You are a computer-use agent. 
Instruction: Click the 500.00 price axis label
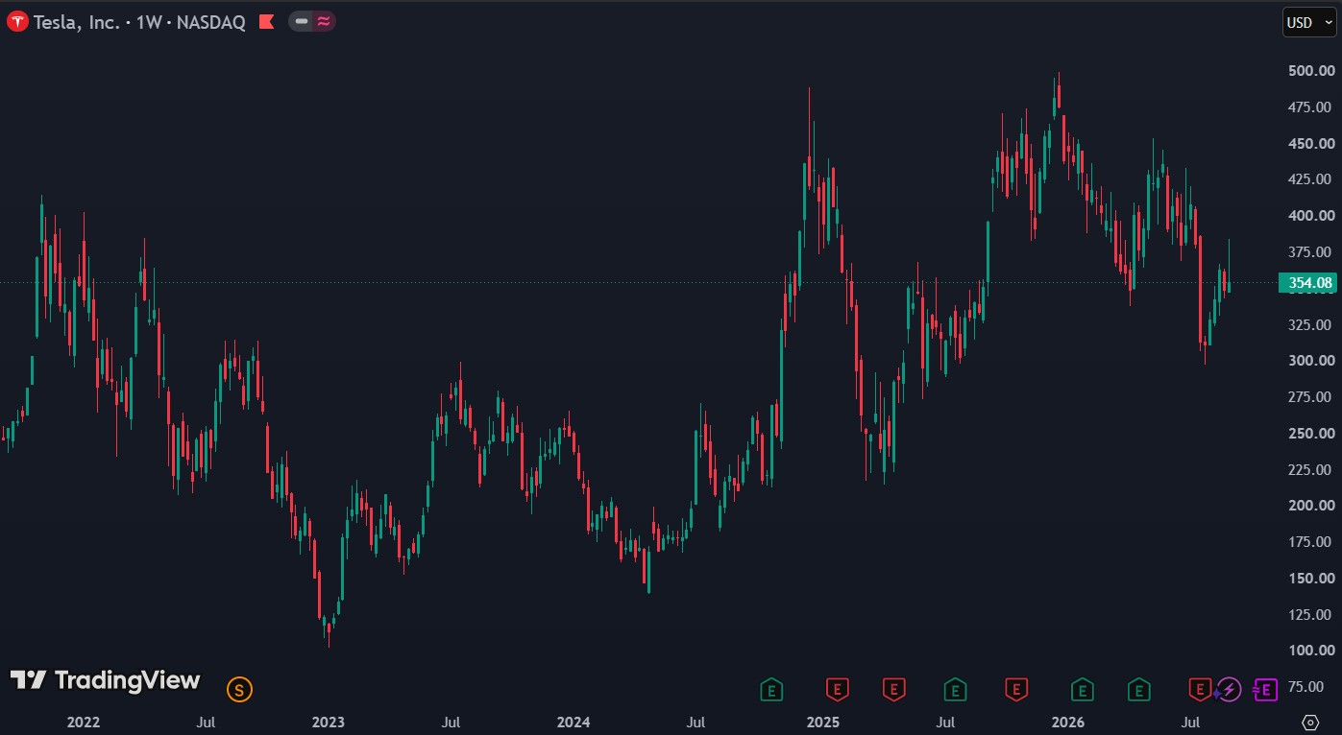coord(1311,71)
